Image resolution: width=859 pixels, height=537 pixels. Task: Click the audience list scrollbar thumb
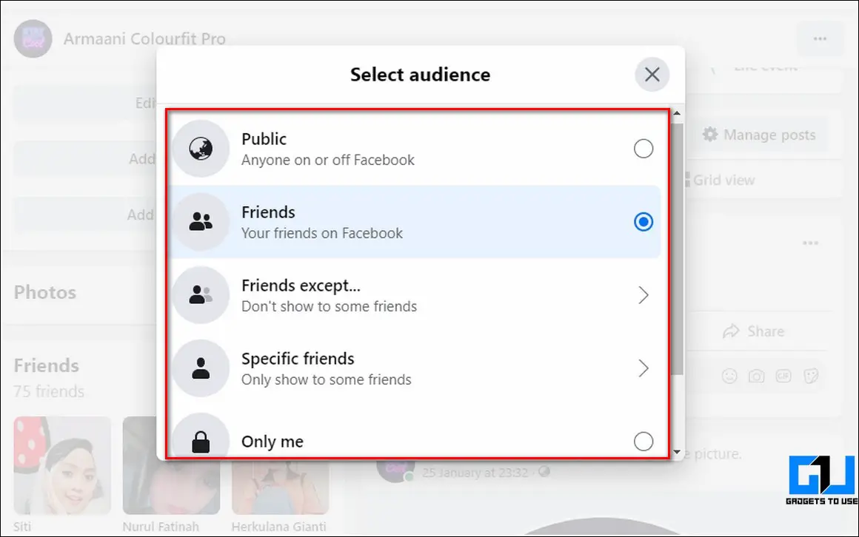677,249
